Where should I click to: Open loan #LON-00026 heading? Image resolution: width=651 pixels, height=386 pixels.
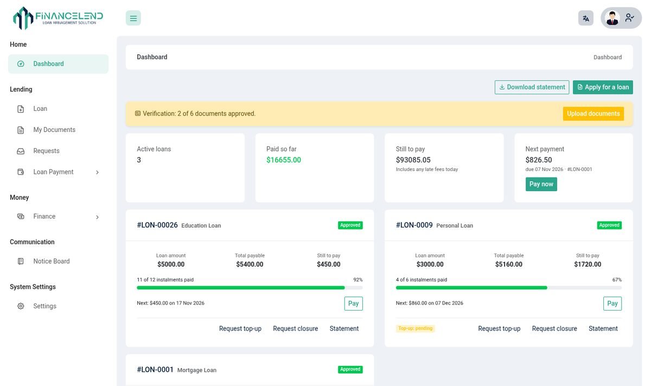tap(157, 225)
